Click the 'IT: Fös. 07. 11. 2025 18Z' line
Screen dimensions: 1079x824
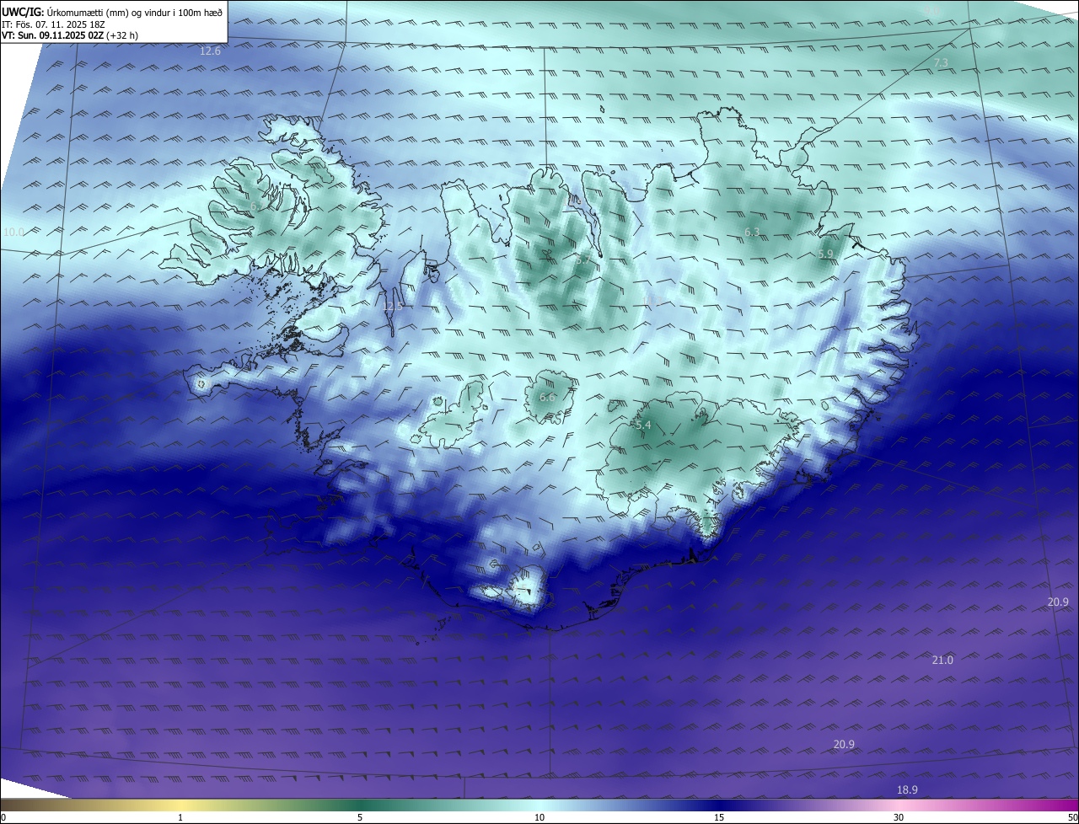pyautogui.click(x=53, y=24)
